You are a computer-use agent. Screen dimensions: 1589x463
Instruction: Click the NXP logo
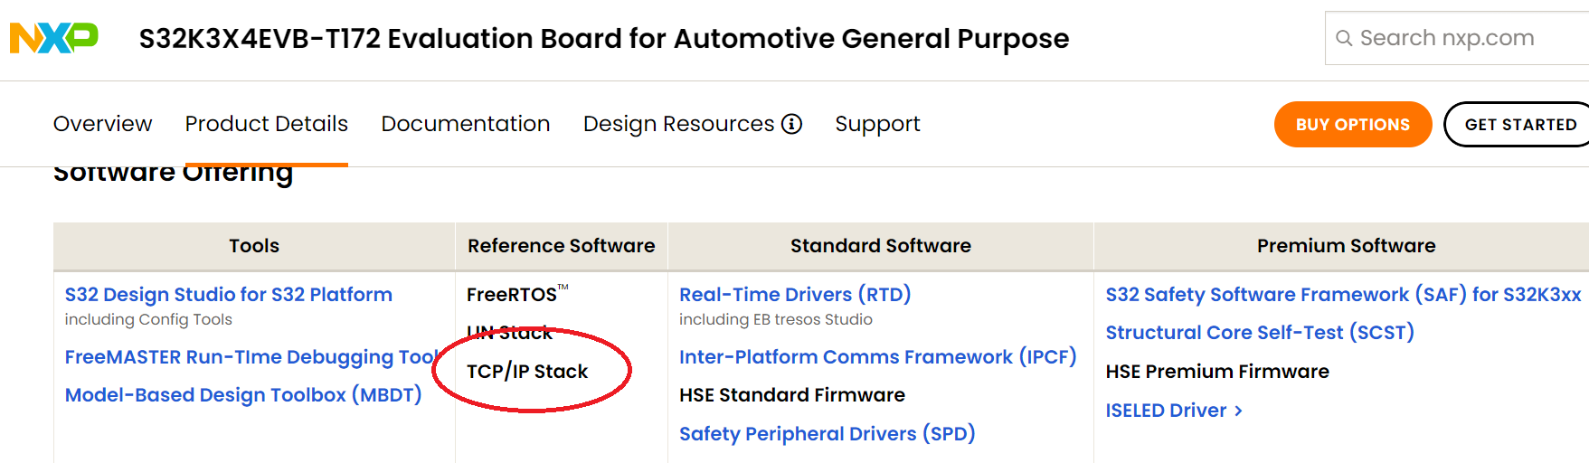tap(53, 38)
